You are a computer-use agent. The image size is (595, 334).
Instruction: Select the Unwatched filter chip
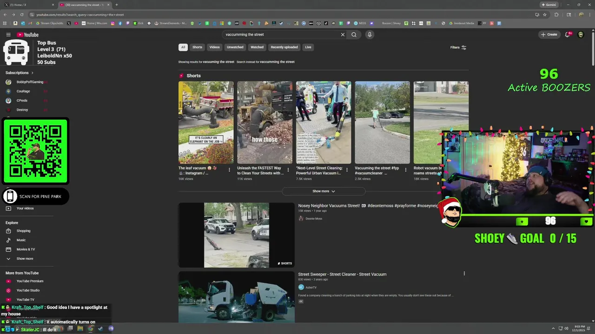(x=235, y=47)
